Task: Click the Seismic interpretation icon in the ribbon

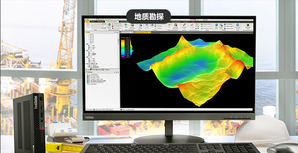Action: (x=132, y=25)
